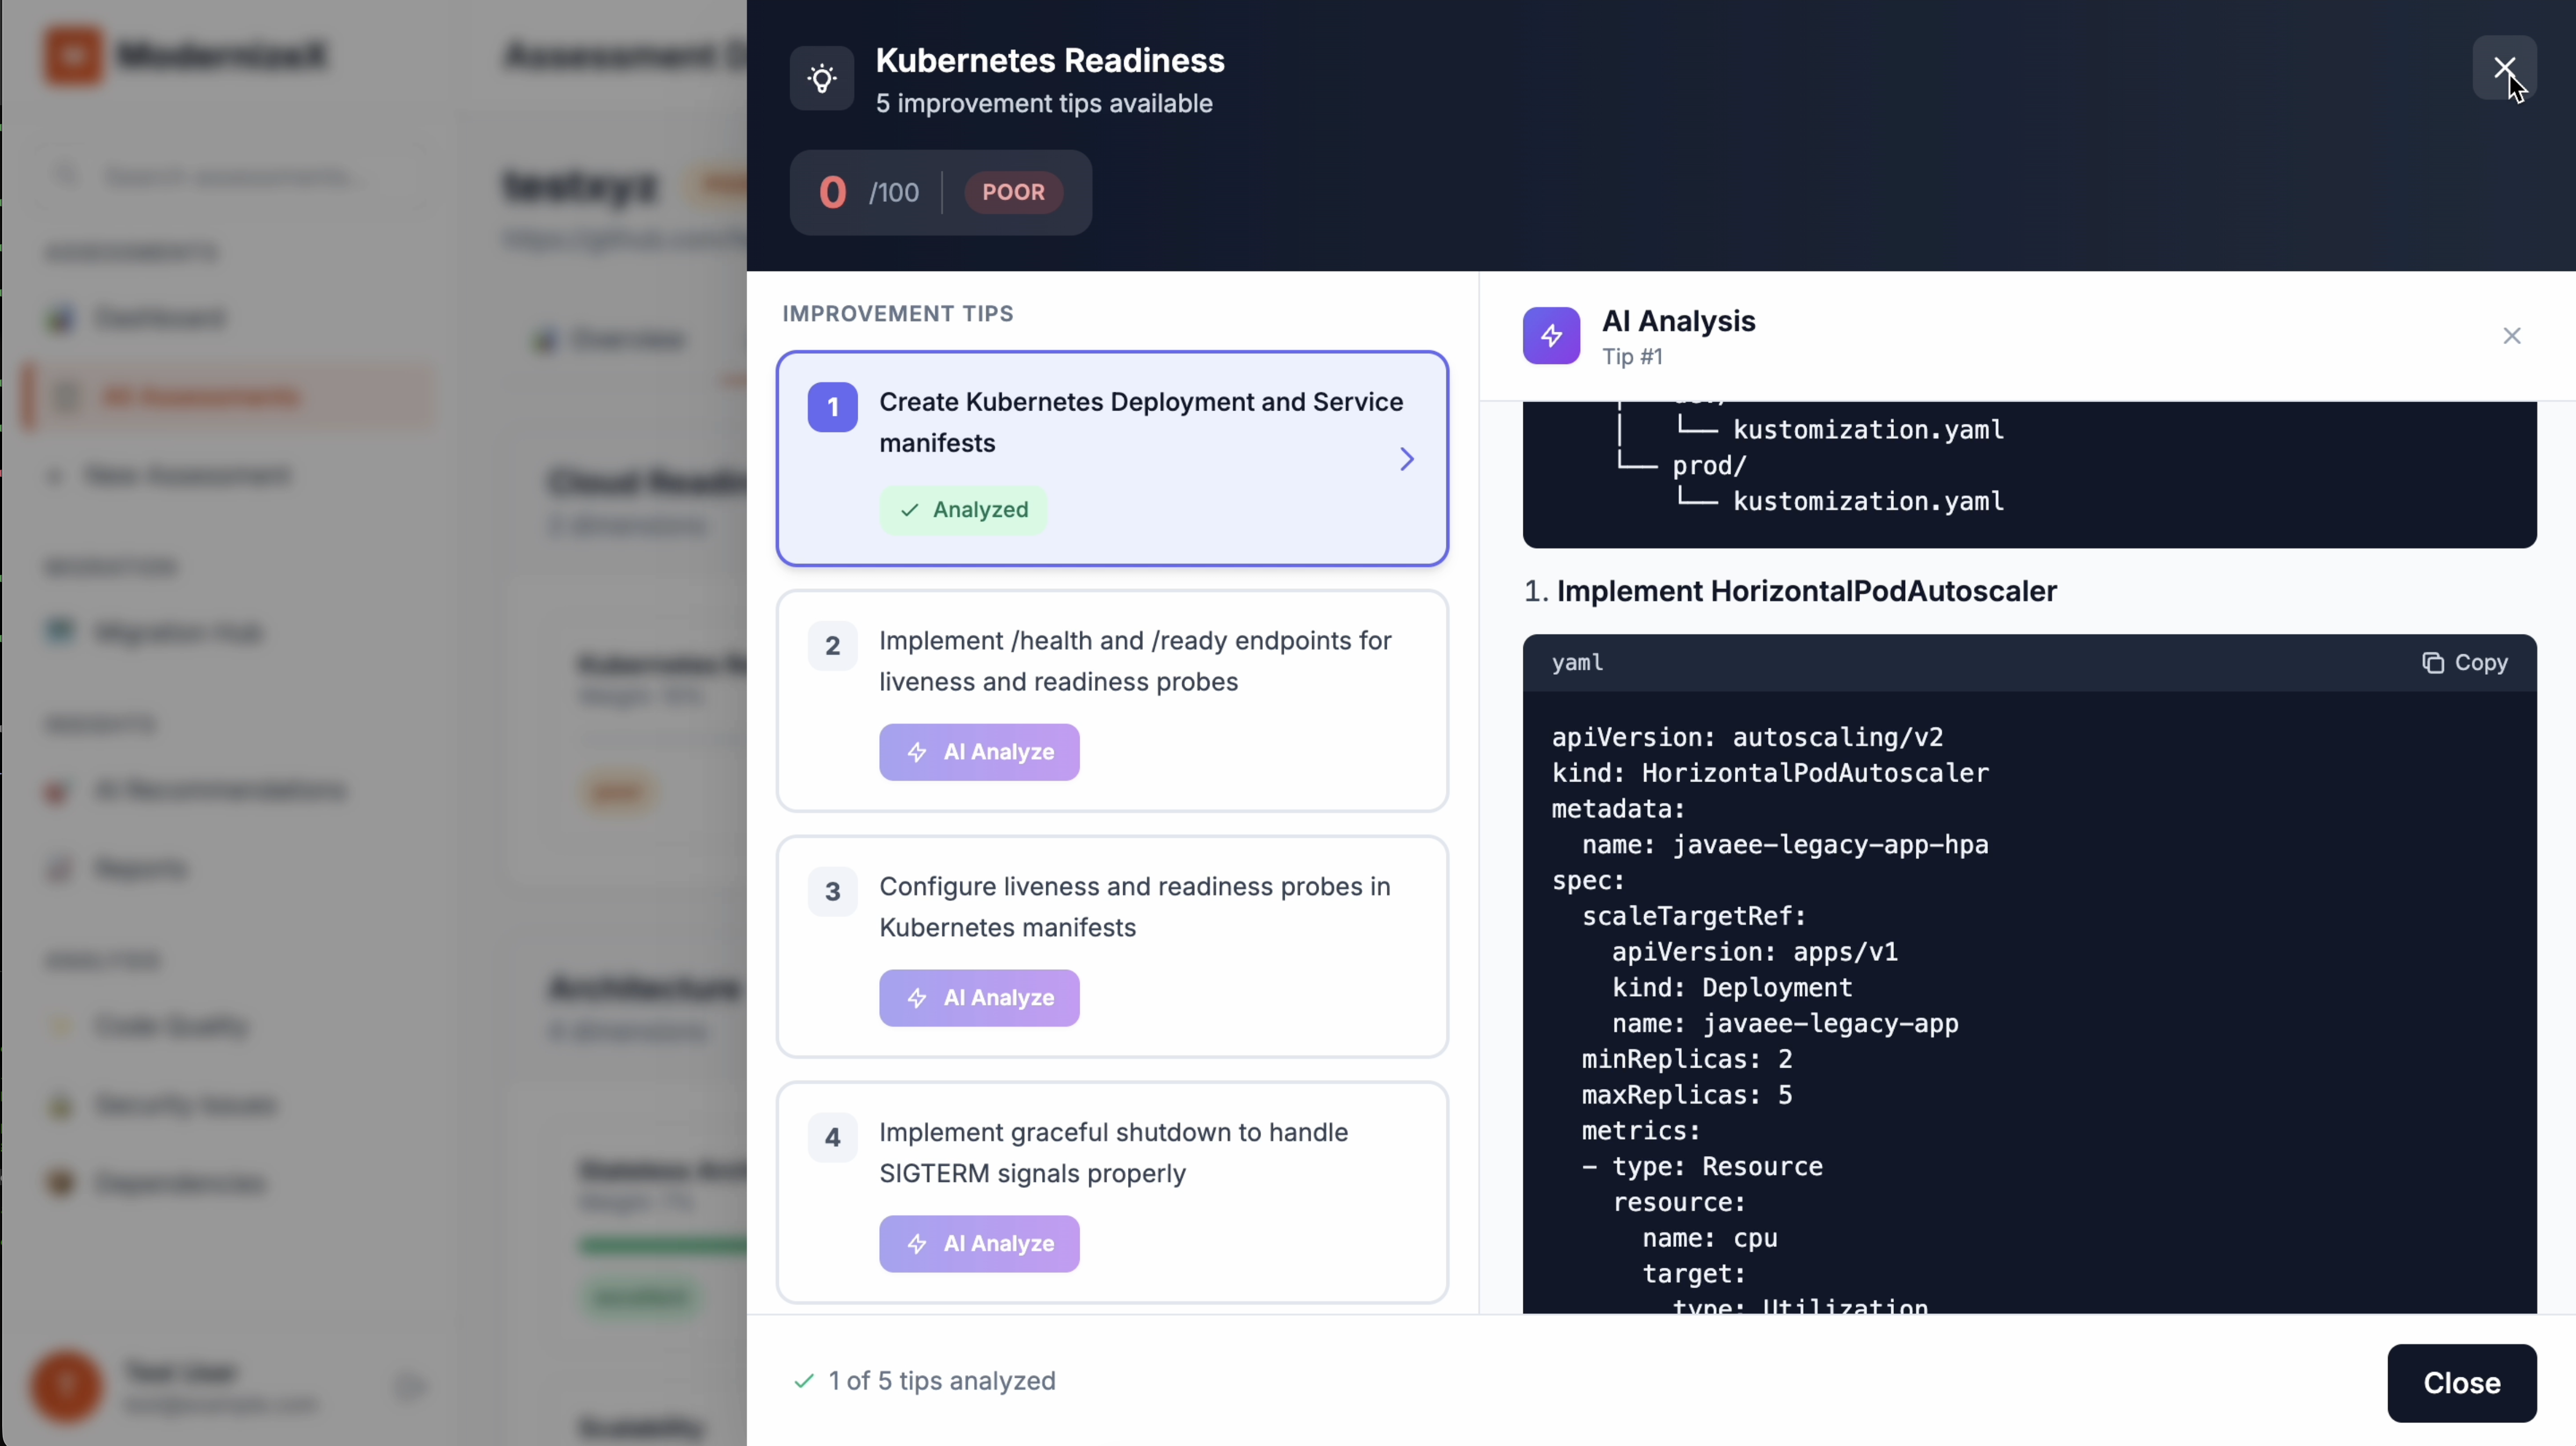2576x1446 pixels.
Task: Run AI Analyze on the health endpoints tip
Action: pyautogui.click(x=979, y=751)
